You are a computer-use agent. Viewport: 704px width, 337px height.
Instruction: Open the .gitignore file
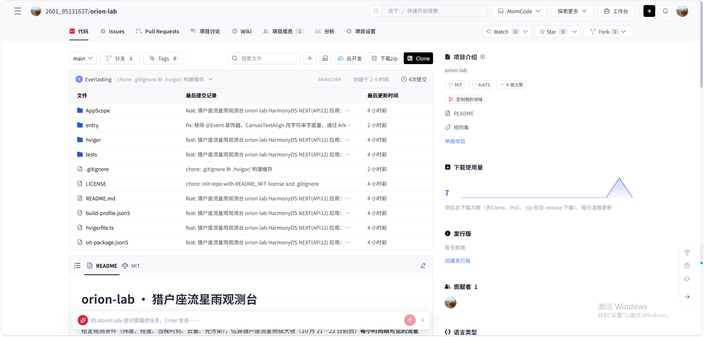[x=97, y=169]
